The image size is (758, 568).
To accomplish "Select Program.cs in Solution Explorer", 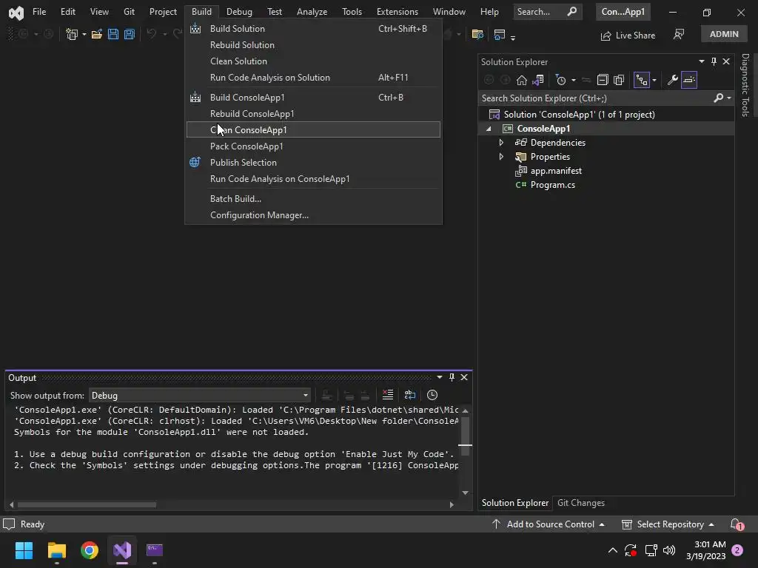I will click(x=552, y=185).
